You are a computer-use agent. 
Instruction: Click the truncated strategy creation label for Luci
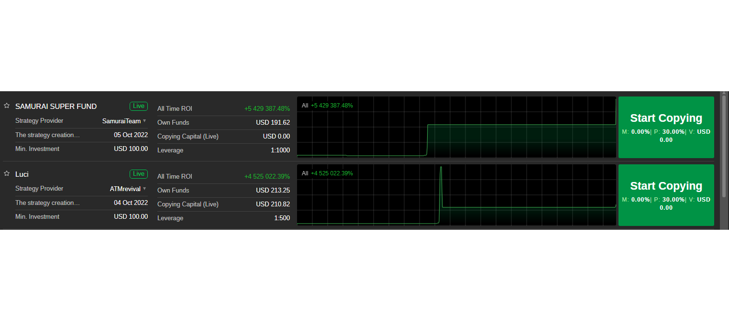pyautogui.click(x=47, y=203)
